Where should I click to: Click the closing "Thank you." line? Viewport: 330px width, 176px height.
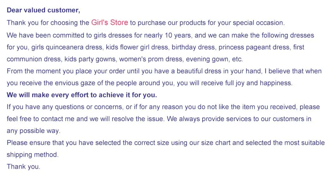(23, 167)
